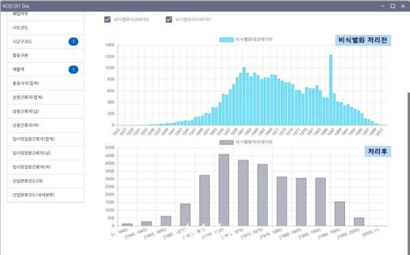Minimize the KOSTAT Did window
Viewport: 410px width, 255px height.
[383, 6]
